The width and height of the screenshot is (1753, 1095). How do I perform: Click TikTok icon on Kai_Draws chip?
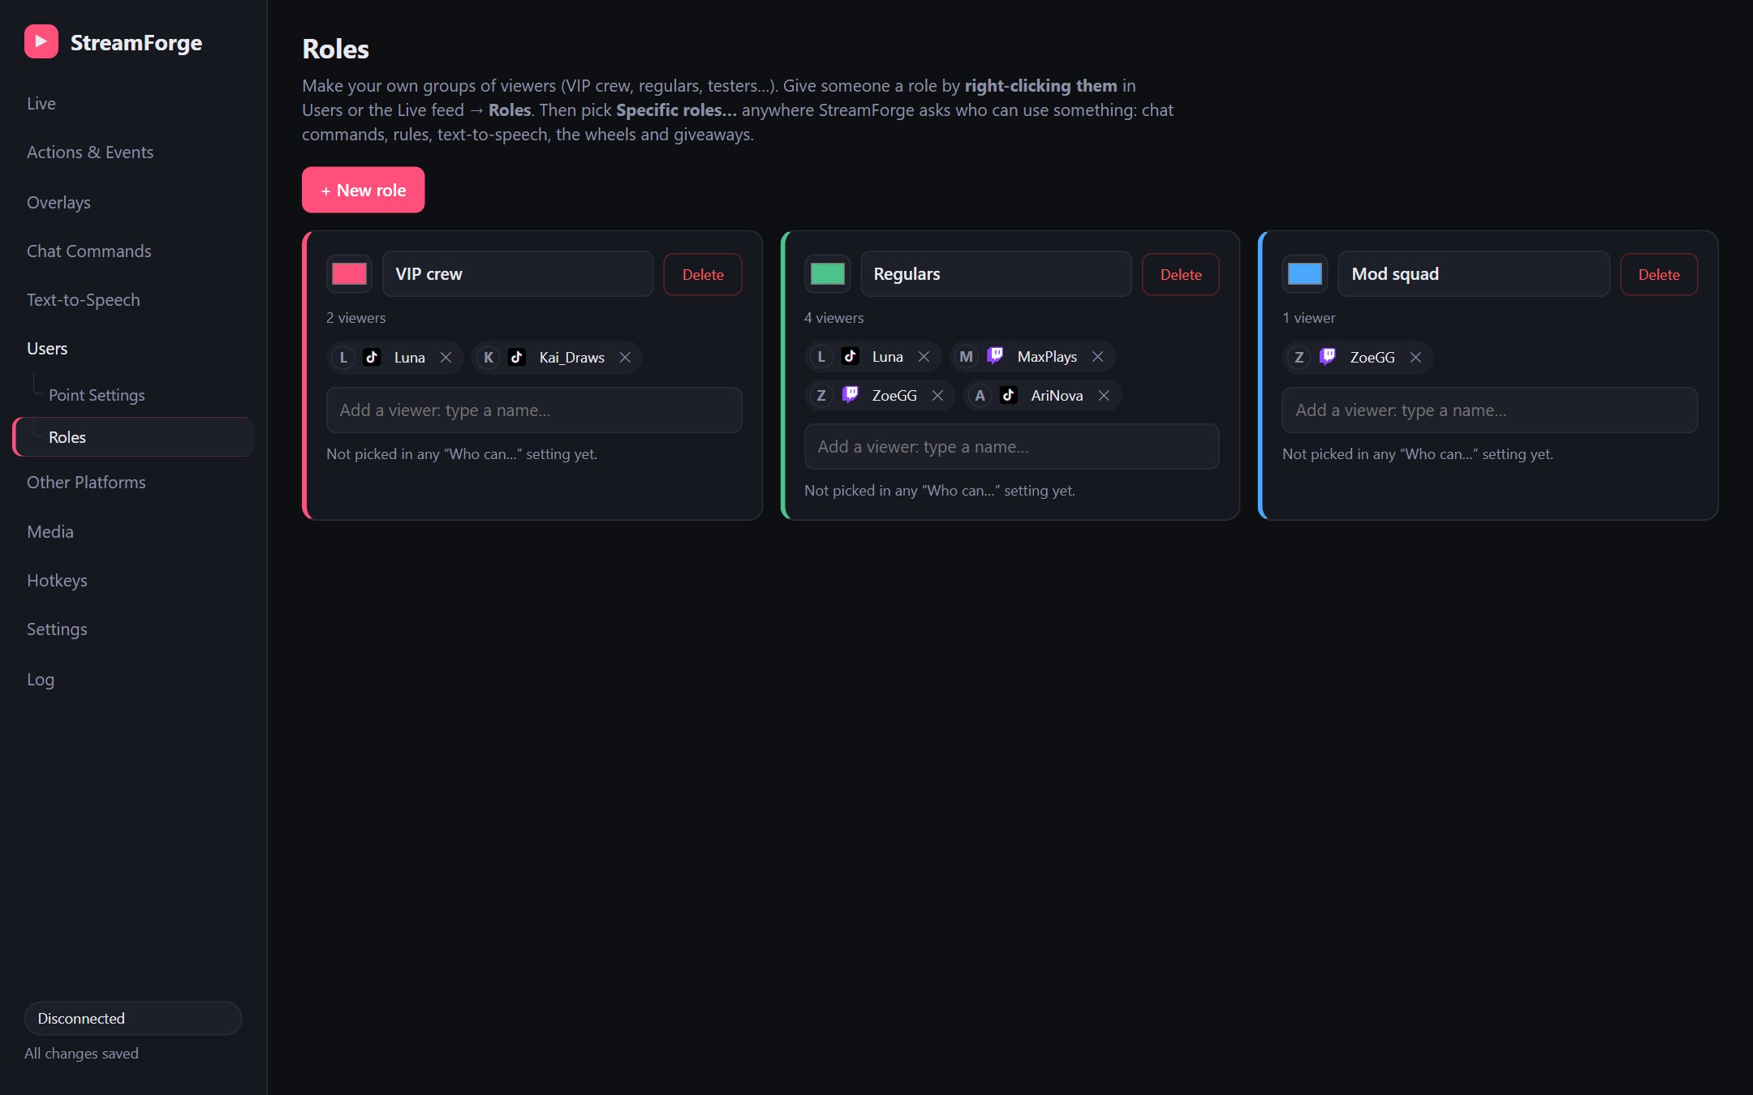point(517,357)
